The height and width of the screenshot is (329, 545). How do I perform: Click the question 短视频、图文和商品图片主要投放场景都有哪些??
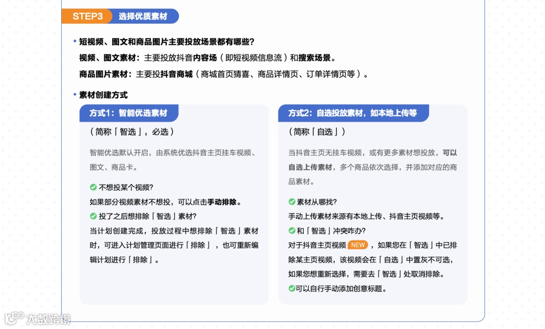(167, 42)
